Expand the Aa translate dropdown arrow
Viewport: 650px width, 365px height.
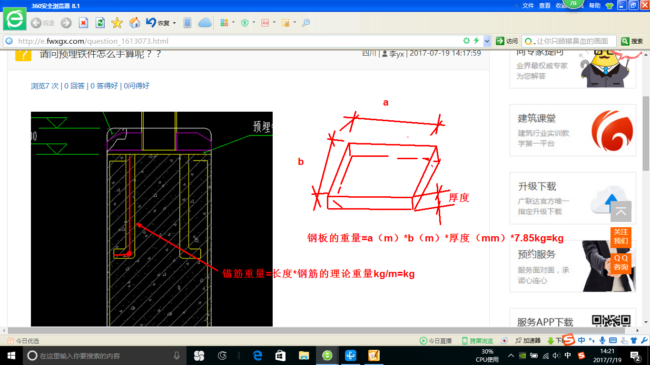[x=274, y=22]
